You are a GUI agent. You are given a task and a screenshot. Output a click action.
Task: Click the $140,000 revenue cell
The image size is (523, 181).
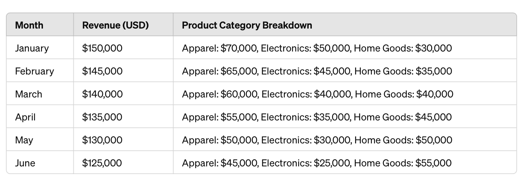pos(102,94)
